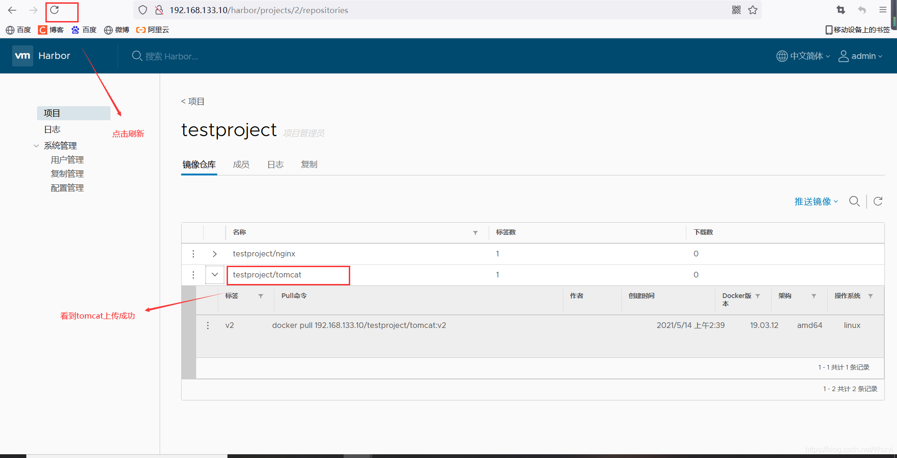897x458 pixels.
Task: Open the filter funnel icon on 名称 column
Action: click(475, 233)
